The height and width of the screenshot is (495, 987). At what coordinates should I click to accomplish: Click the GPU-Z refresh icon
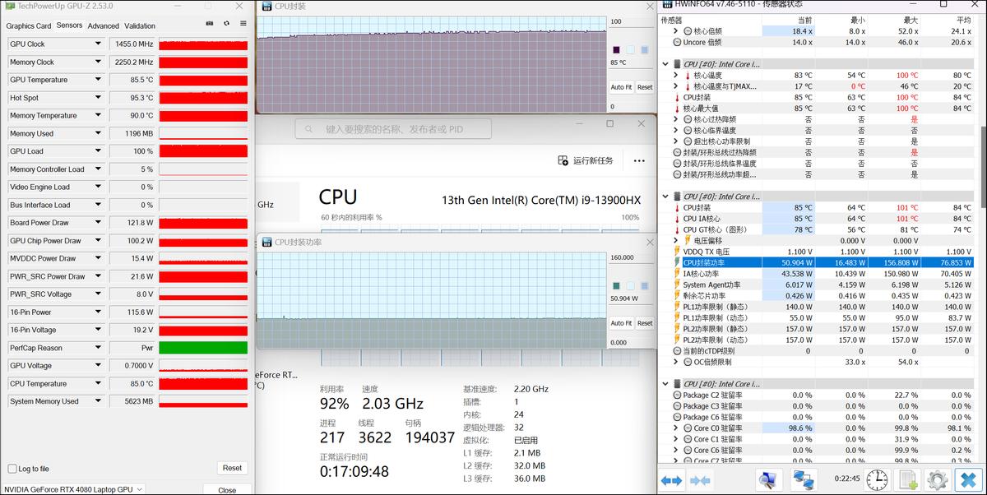[x=227, y=24]
